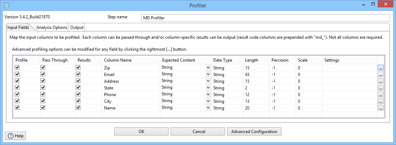The width and height of the screenshot is (396, 145).
Task: Click the [...] button for Address row
Action: pyautogui.click(x=380, y=81)
